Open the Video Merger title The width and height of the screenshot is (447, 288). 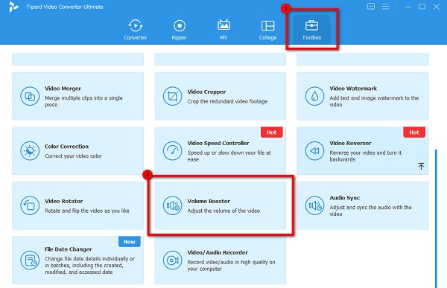click(63, 89)
